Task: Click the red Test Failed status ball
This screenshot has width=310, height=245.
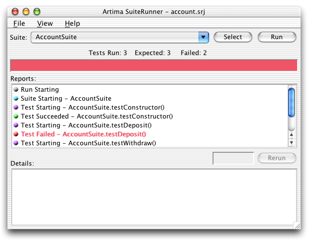Action: [x=16, y=134]
